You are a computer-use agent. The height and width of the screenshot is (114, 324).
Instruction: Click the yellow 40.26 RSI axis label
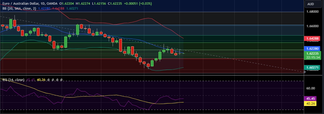tap(311, 103)
